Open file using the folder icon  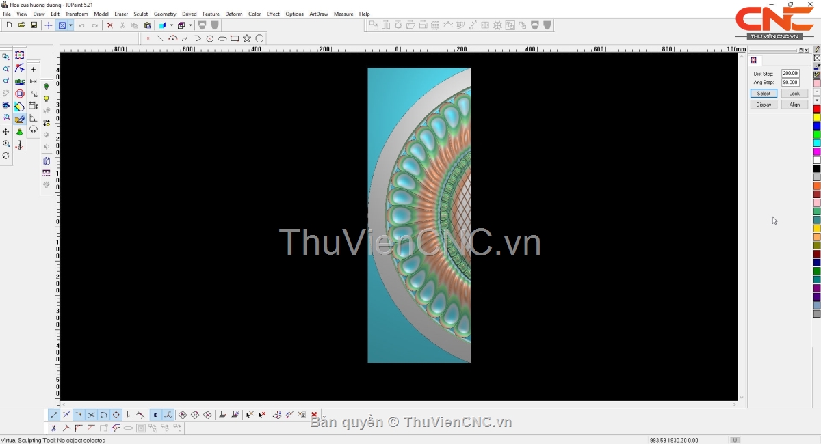point(21,25)
